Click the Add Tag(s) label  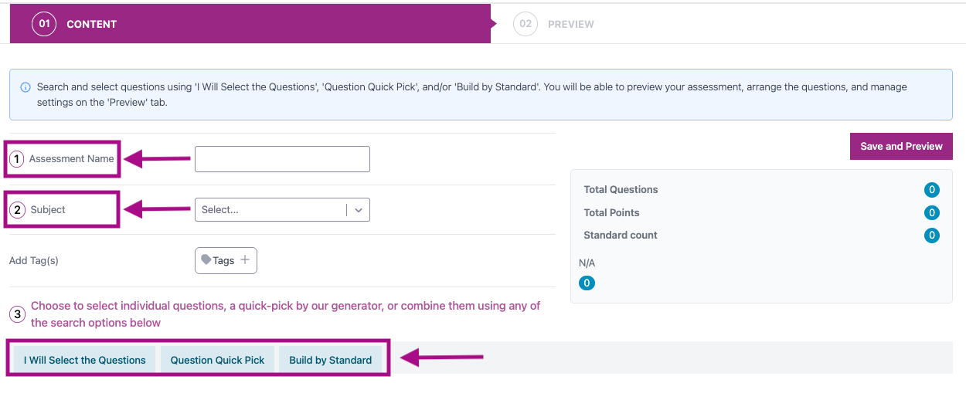(34, 260)
